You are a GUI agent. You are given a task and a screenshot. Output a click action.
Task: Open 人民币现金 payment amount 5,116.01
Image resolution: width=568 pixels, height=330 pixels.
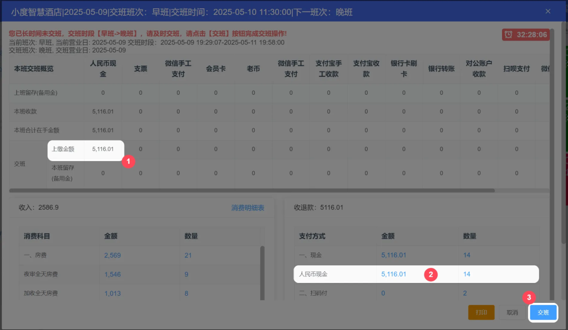393,274
